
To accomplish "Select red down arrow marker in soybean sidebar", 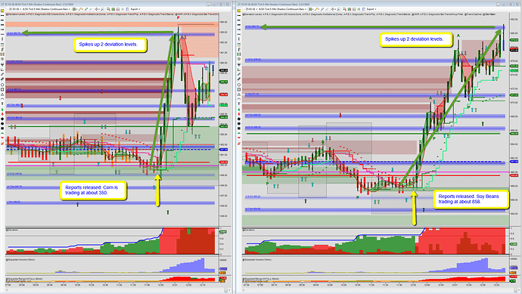I will click(239, 115).
